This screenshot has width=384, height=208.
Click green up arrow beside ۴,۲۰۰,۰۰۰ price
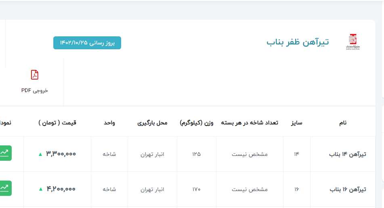pos(40,189)
